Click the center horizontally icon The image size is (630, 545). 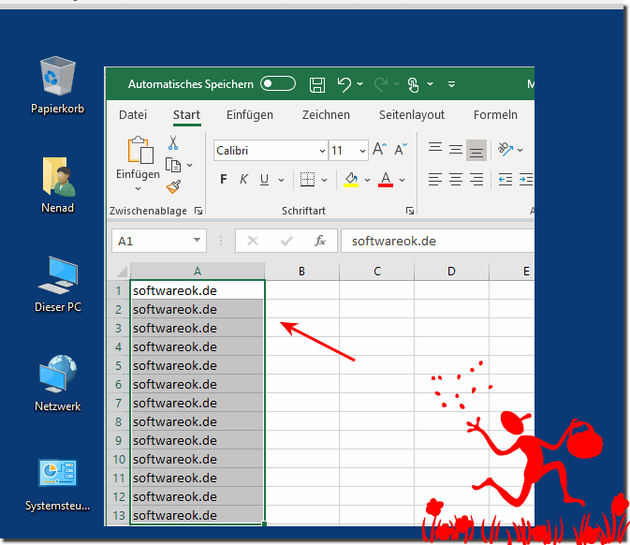456,179
